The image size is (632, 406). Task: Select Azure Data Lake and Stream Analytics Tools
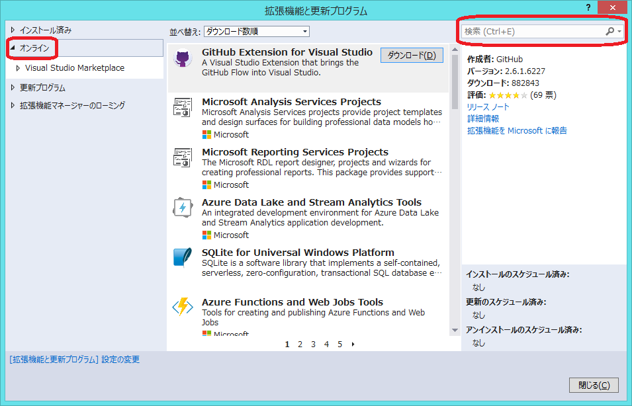[x=312, y=202]
